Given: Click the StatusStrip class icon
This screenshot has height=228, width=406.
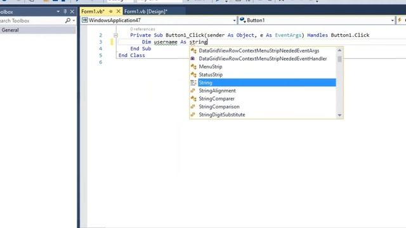Looking at the screenshot, I should [x=193, y=75].
